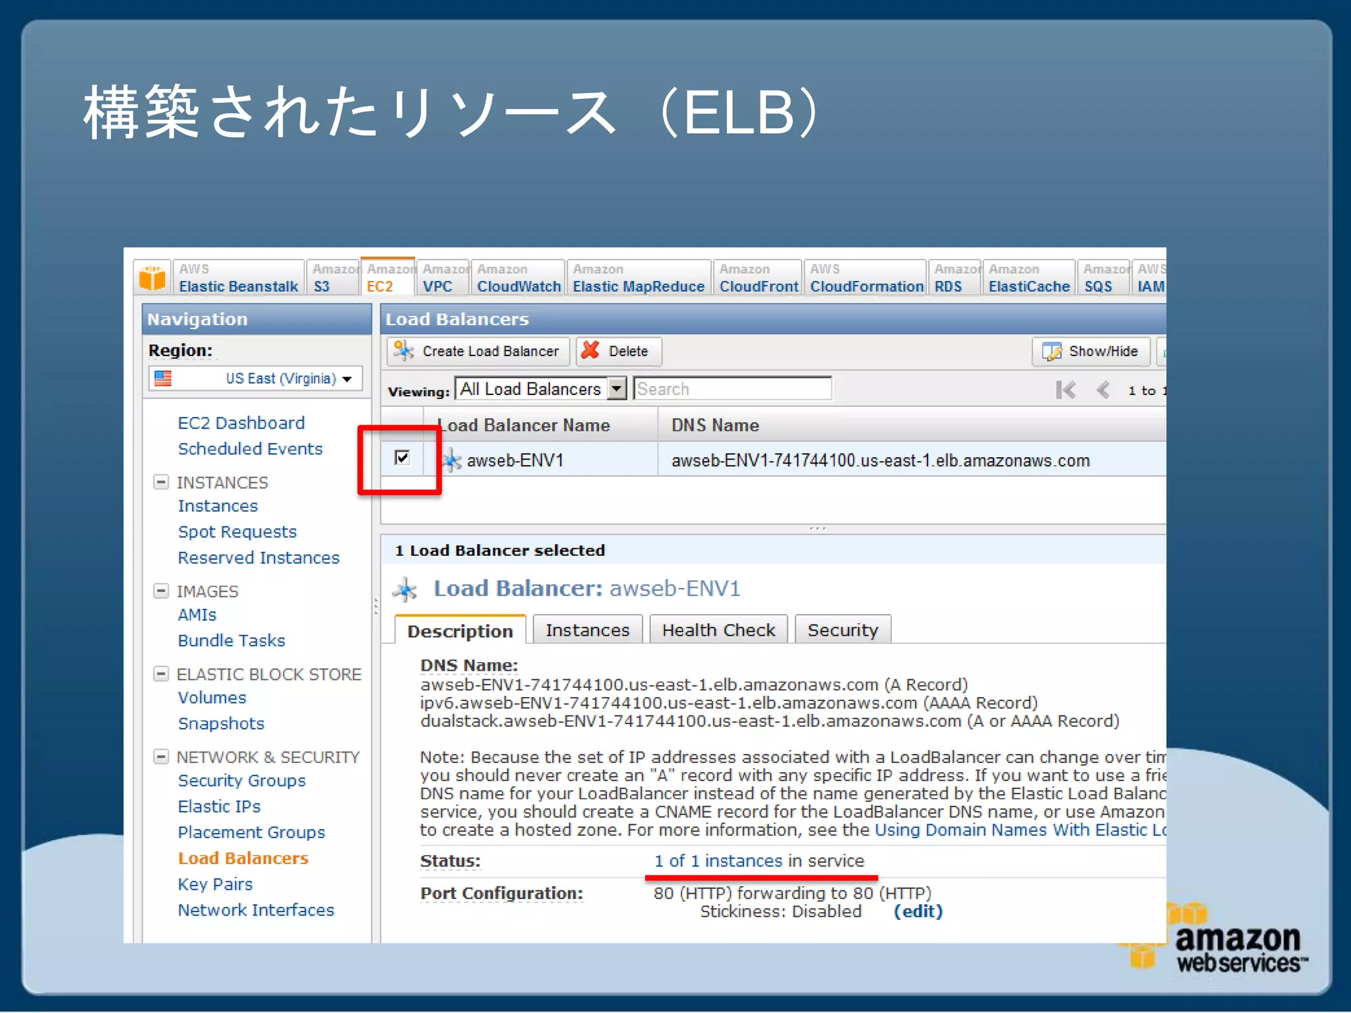Open Placement Groups in navigation
Image resolution: width=1351 pixels, height=1013 pixels.
251,832
